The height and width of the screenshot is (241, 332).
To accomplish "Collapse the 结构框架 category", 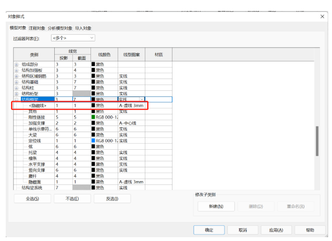I will [x=17, y=99].
